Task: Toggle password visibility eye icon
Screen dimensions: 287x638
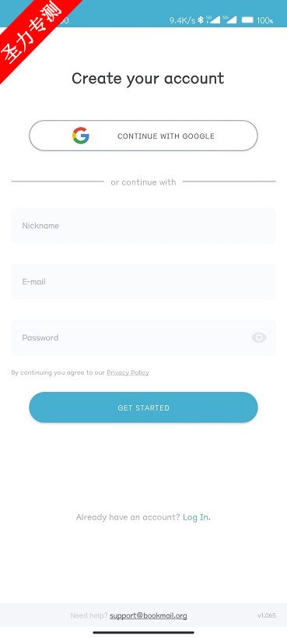Action: [259, 338]
